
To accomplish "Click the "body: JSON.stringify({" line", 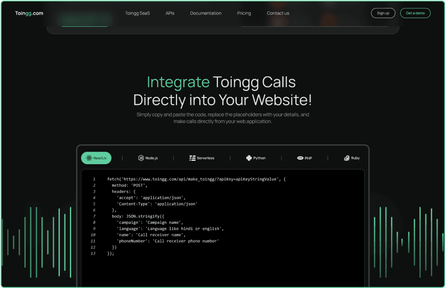I will pos(138,216).
